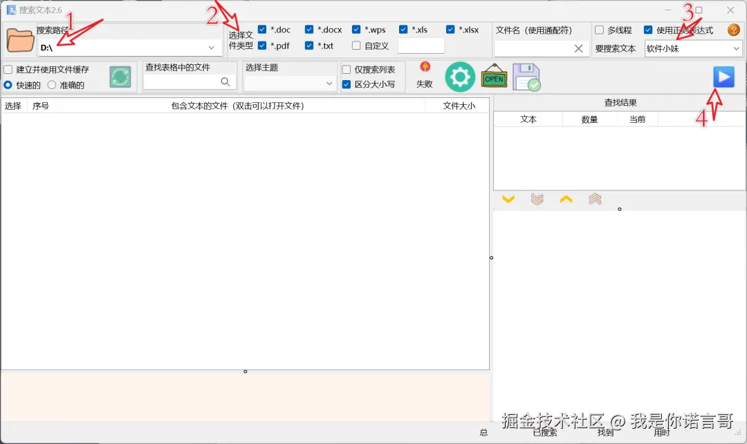Close the 搜索文本2.6 window
This screenshot has width=747, height=444.
pyautogui.click(x=730, y=10)
